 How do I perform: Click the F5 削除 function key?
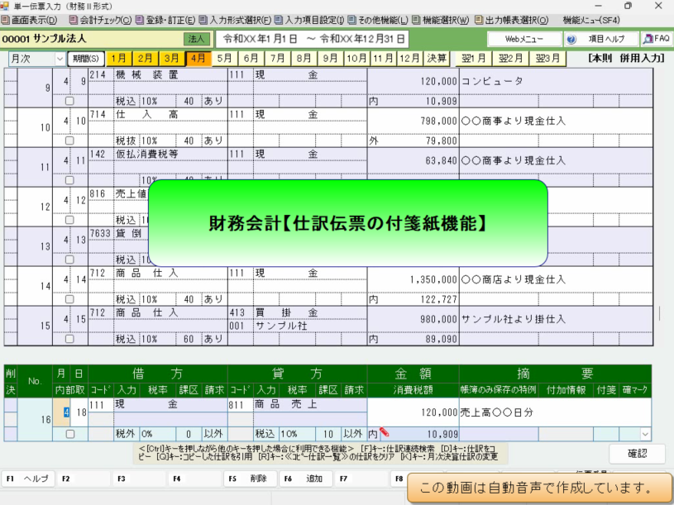tap(251, 479)
